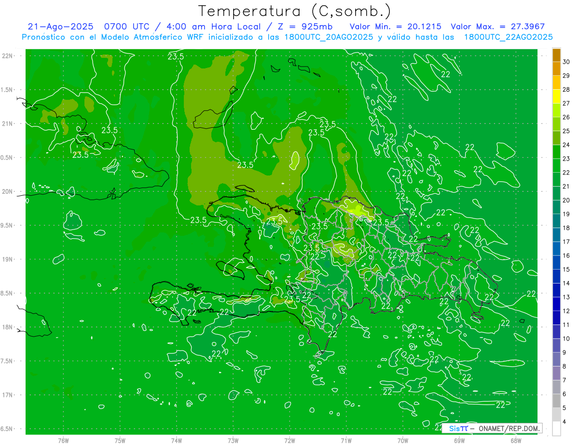Click the yellow legend band between 27 and 28

[x=556, y=96]
